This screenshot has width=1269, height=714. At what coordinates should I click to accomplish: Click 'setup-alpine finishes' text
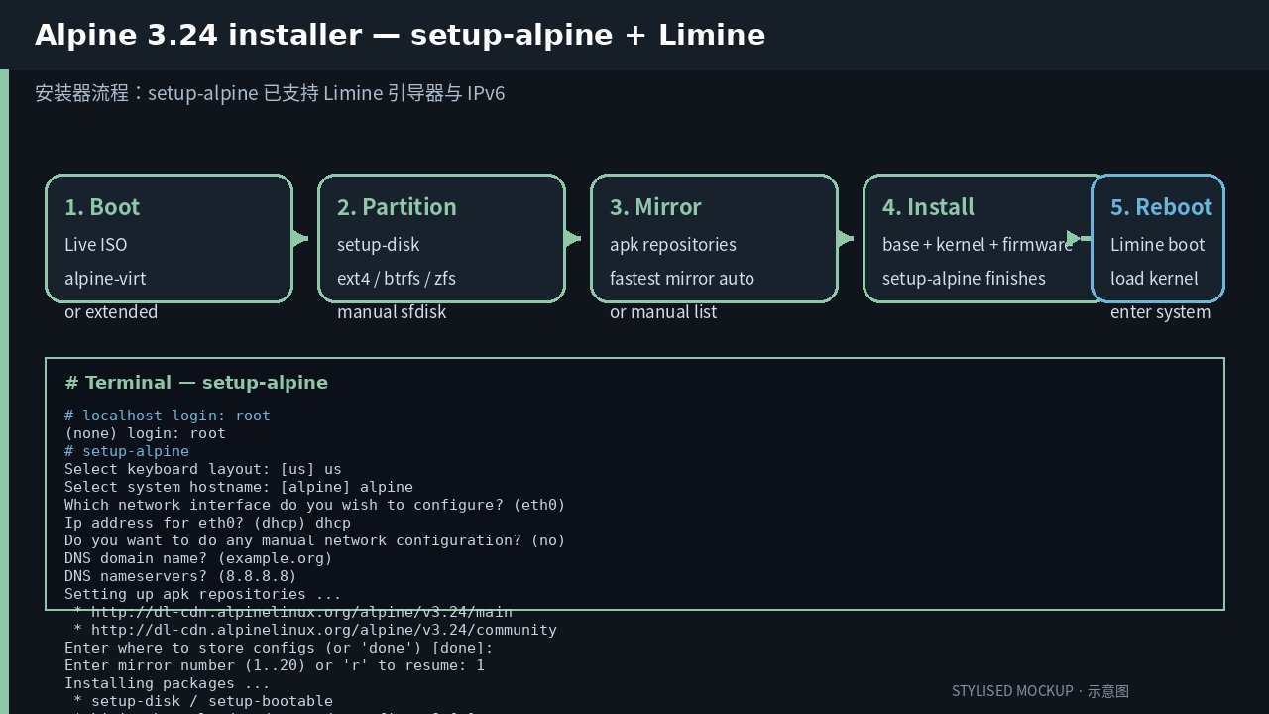[x=964, y=279]
